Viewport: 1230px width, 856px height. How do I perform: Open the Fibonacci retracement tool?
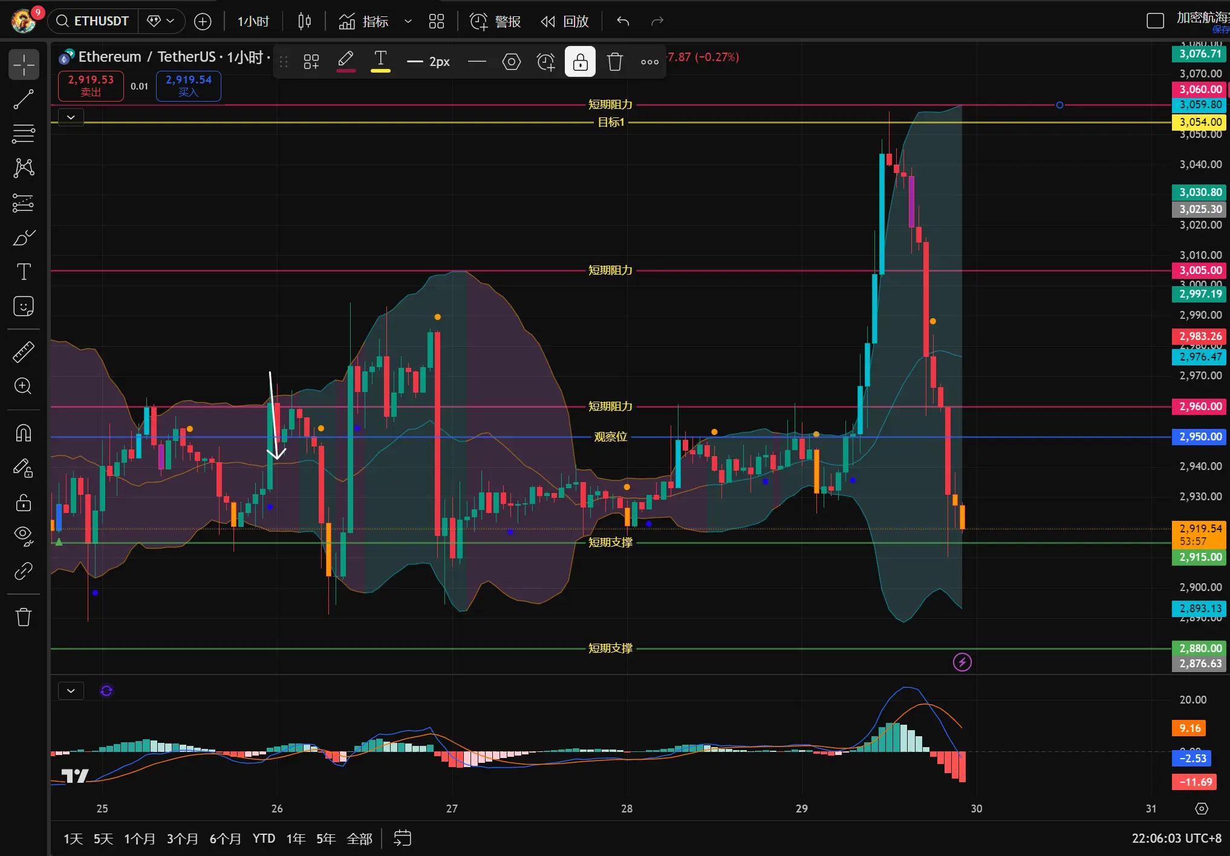pos(24,133)
